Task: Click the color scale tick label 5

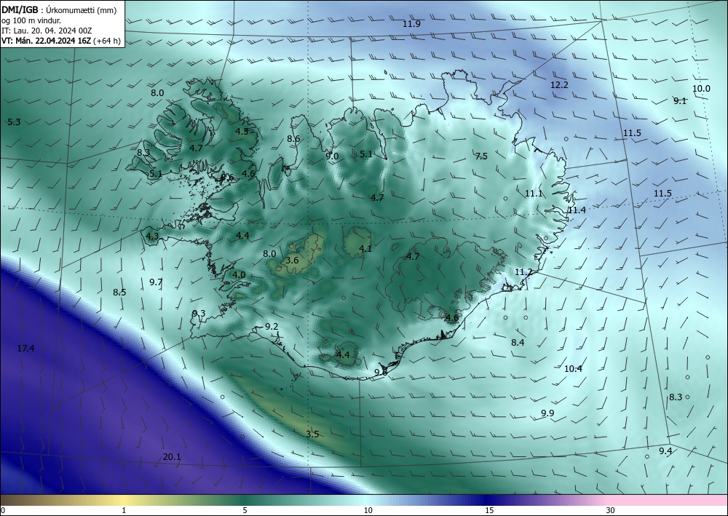Action: (245, 510)
